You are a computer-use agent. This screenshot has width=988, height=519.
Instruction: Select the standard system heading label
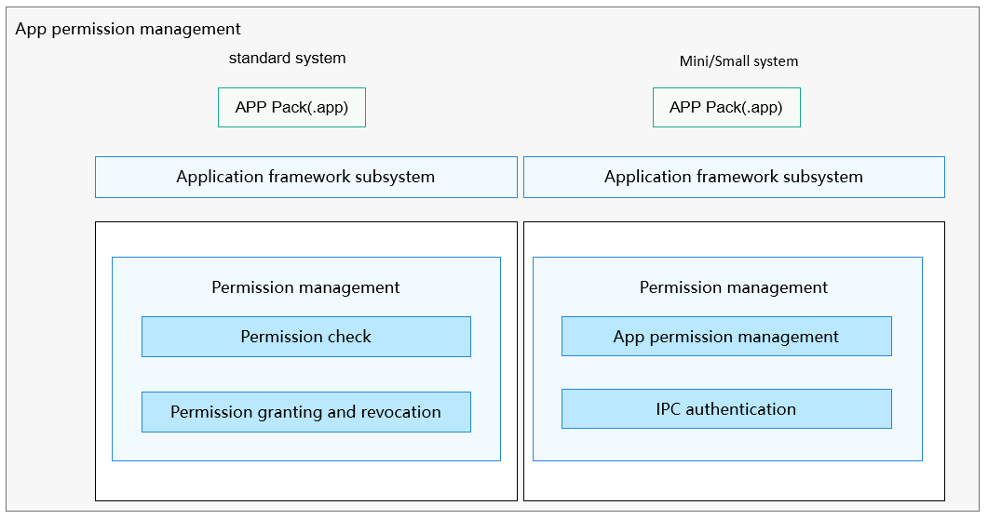pos(288,58)
